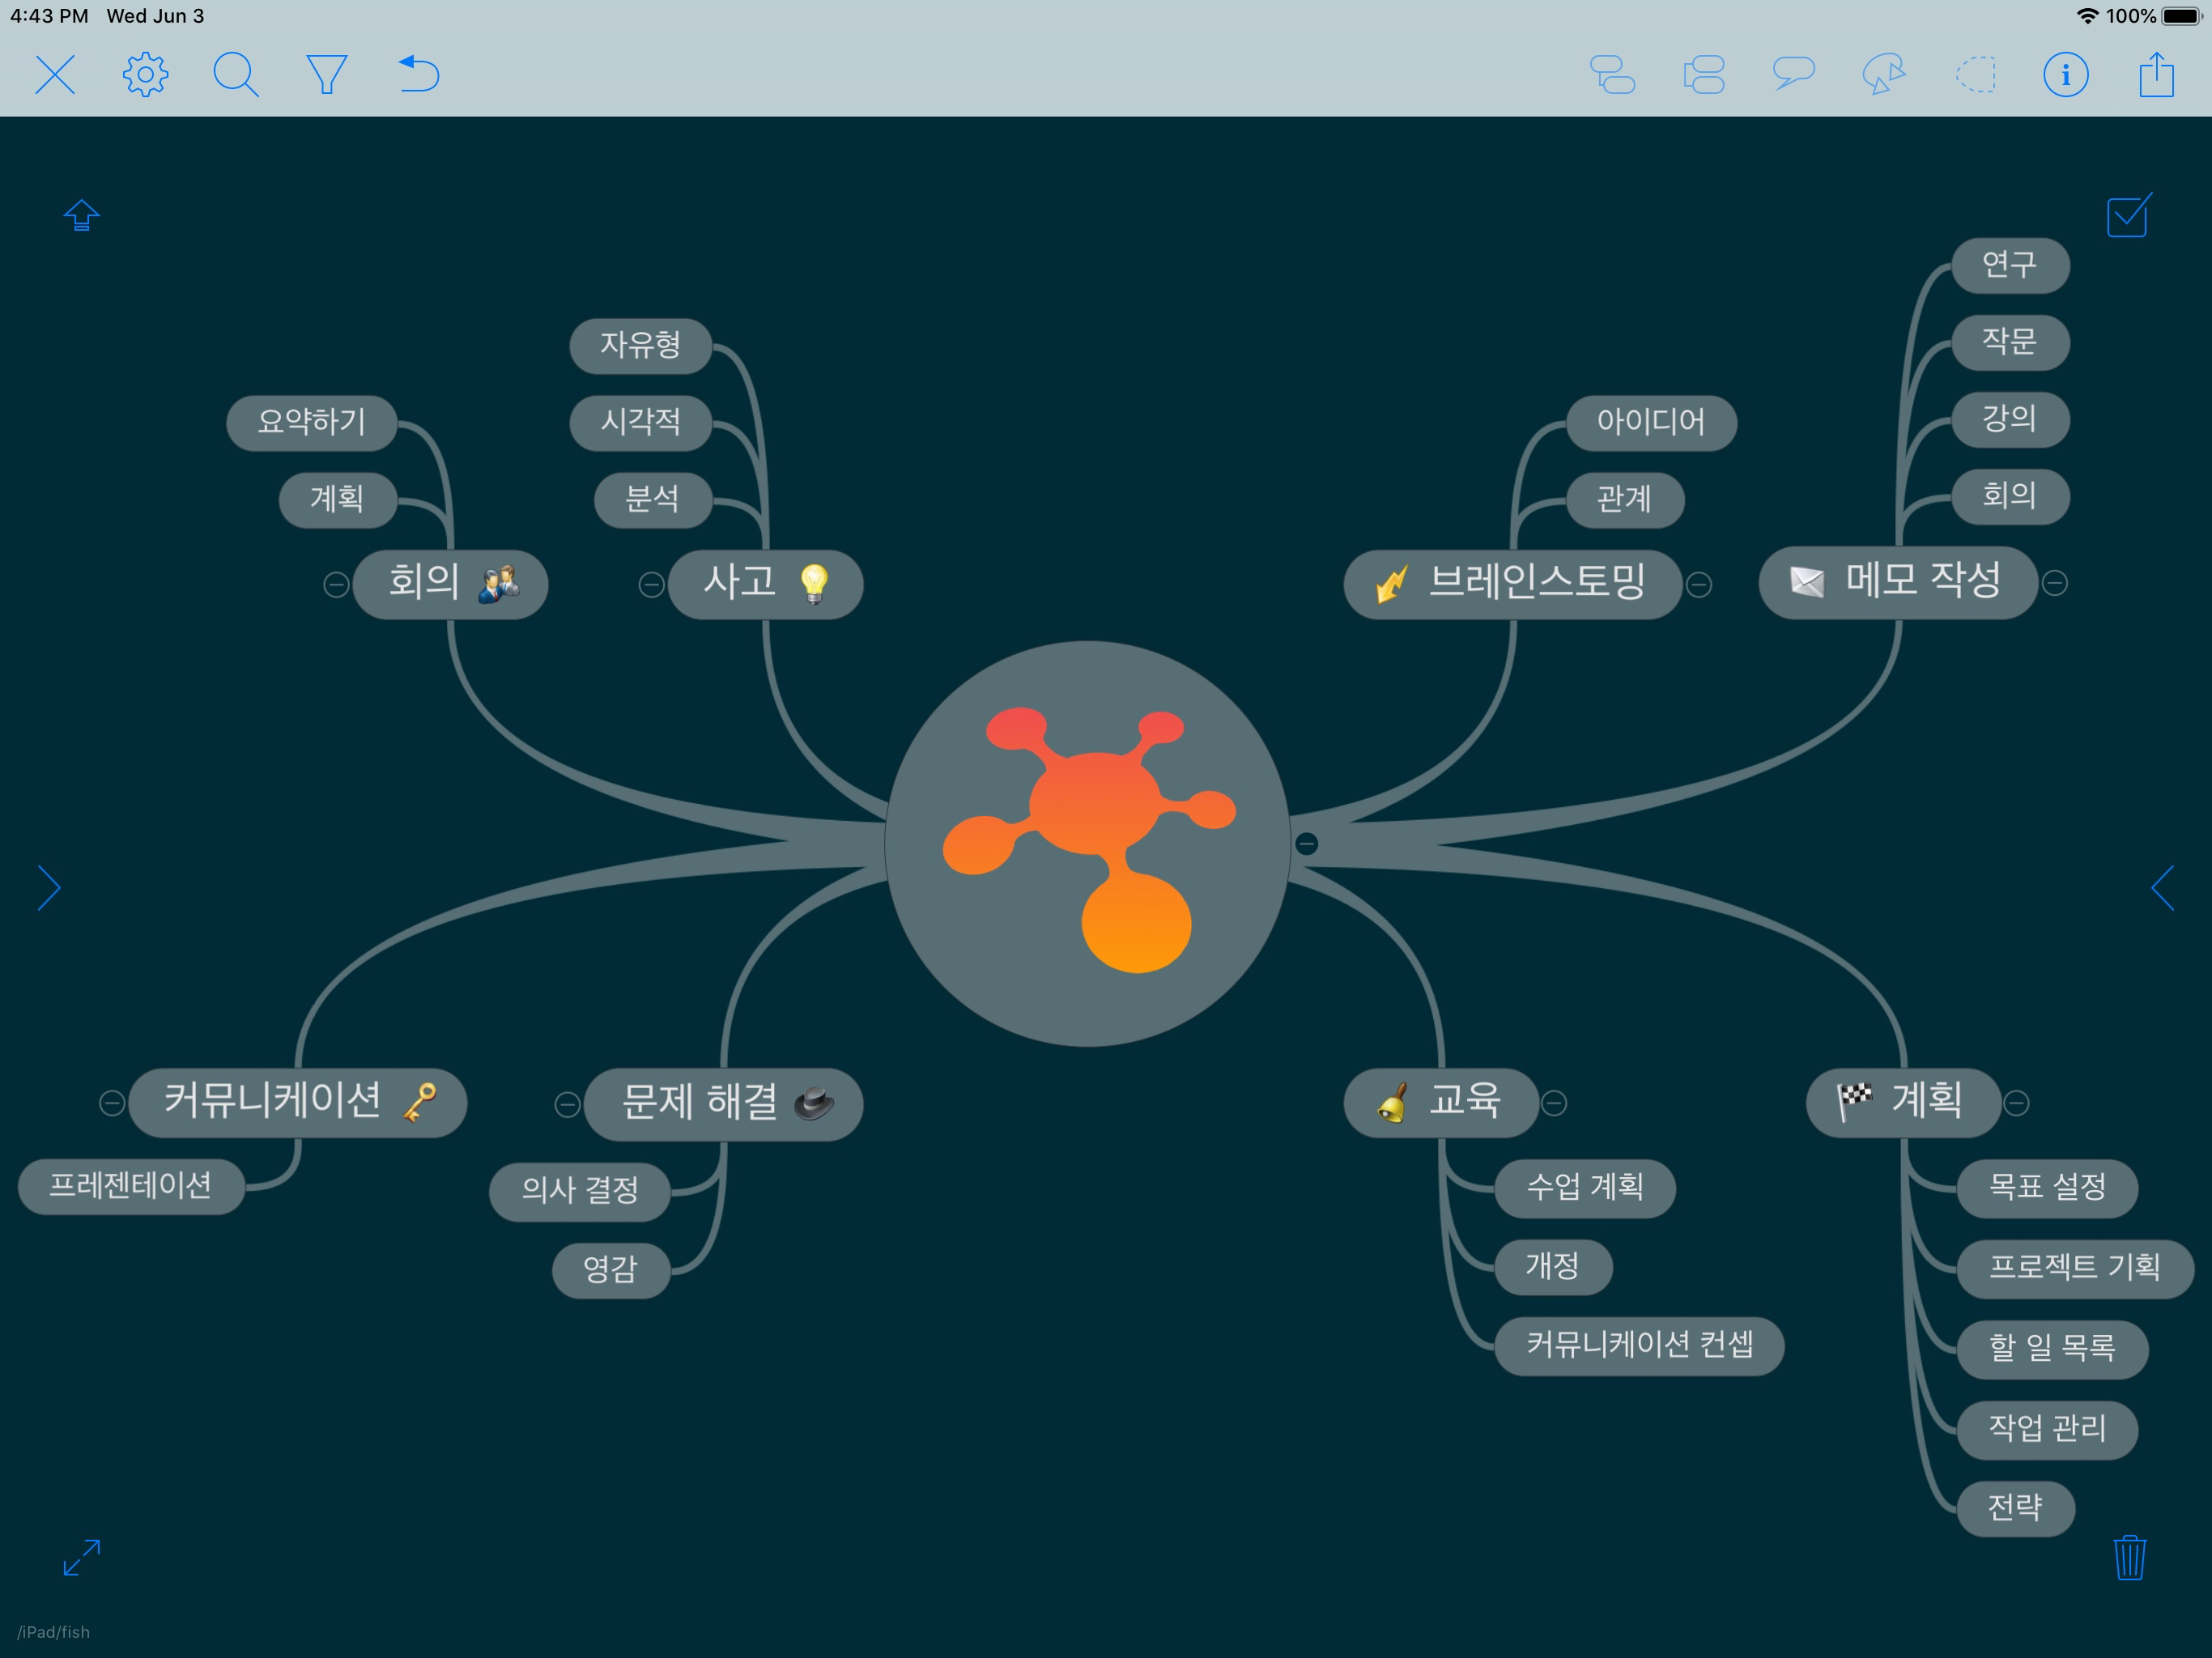Viewport: 2212px width, 1658px height.
Task: Collapse the 교육 branch
Action: point(1554,1103)
